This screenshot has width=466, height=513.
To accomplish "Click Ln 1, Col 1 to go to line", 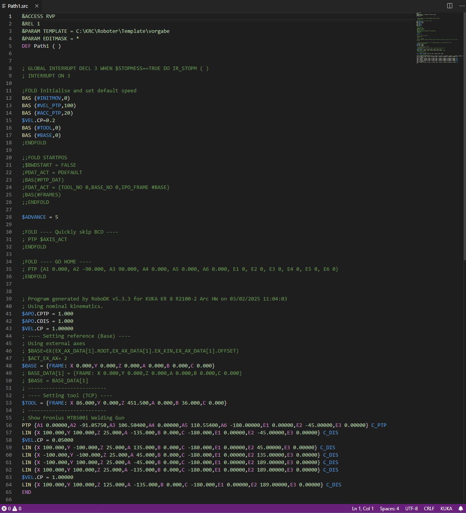I will pyautogui.click(x=363, y=509).
